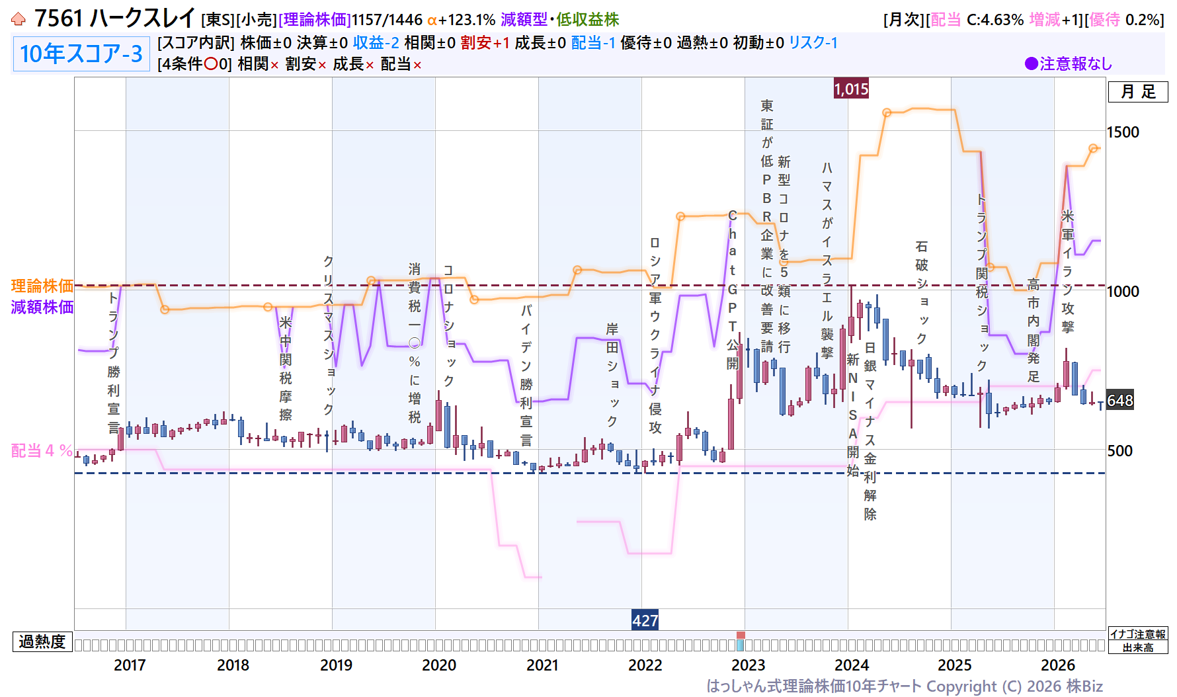This screenshot has width=1177, height=697.
Task: Click the C:4.63% dividend yield value
Action: (995, 20)
